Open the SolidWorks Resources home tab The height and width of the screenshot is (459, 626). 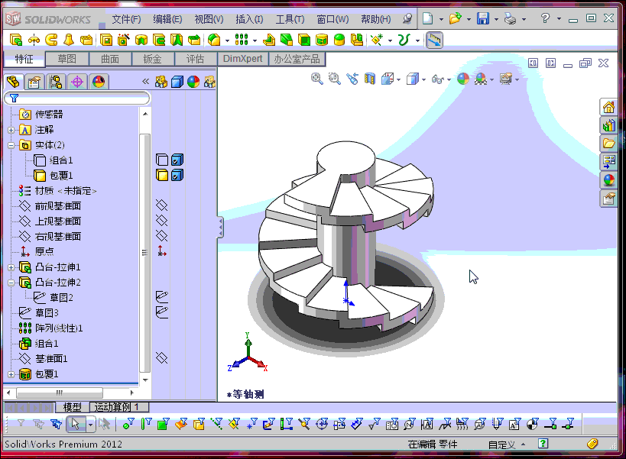tap(609, 107)
